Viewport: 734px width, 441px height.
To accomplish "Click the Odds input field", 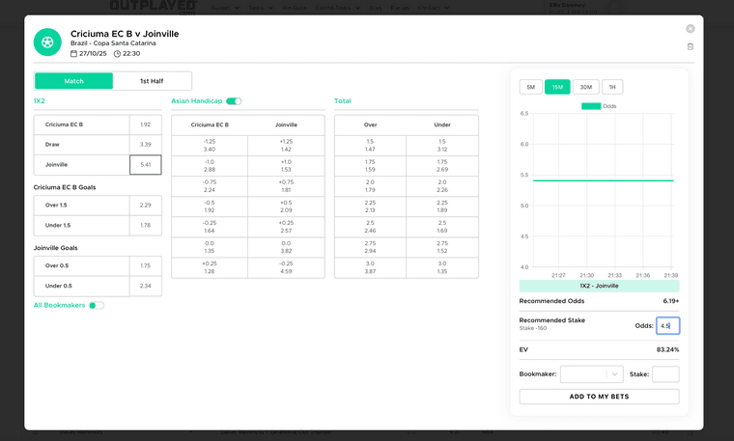I will [667, 326].
